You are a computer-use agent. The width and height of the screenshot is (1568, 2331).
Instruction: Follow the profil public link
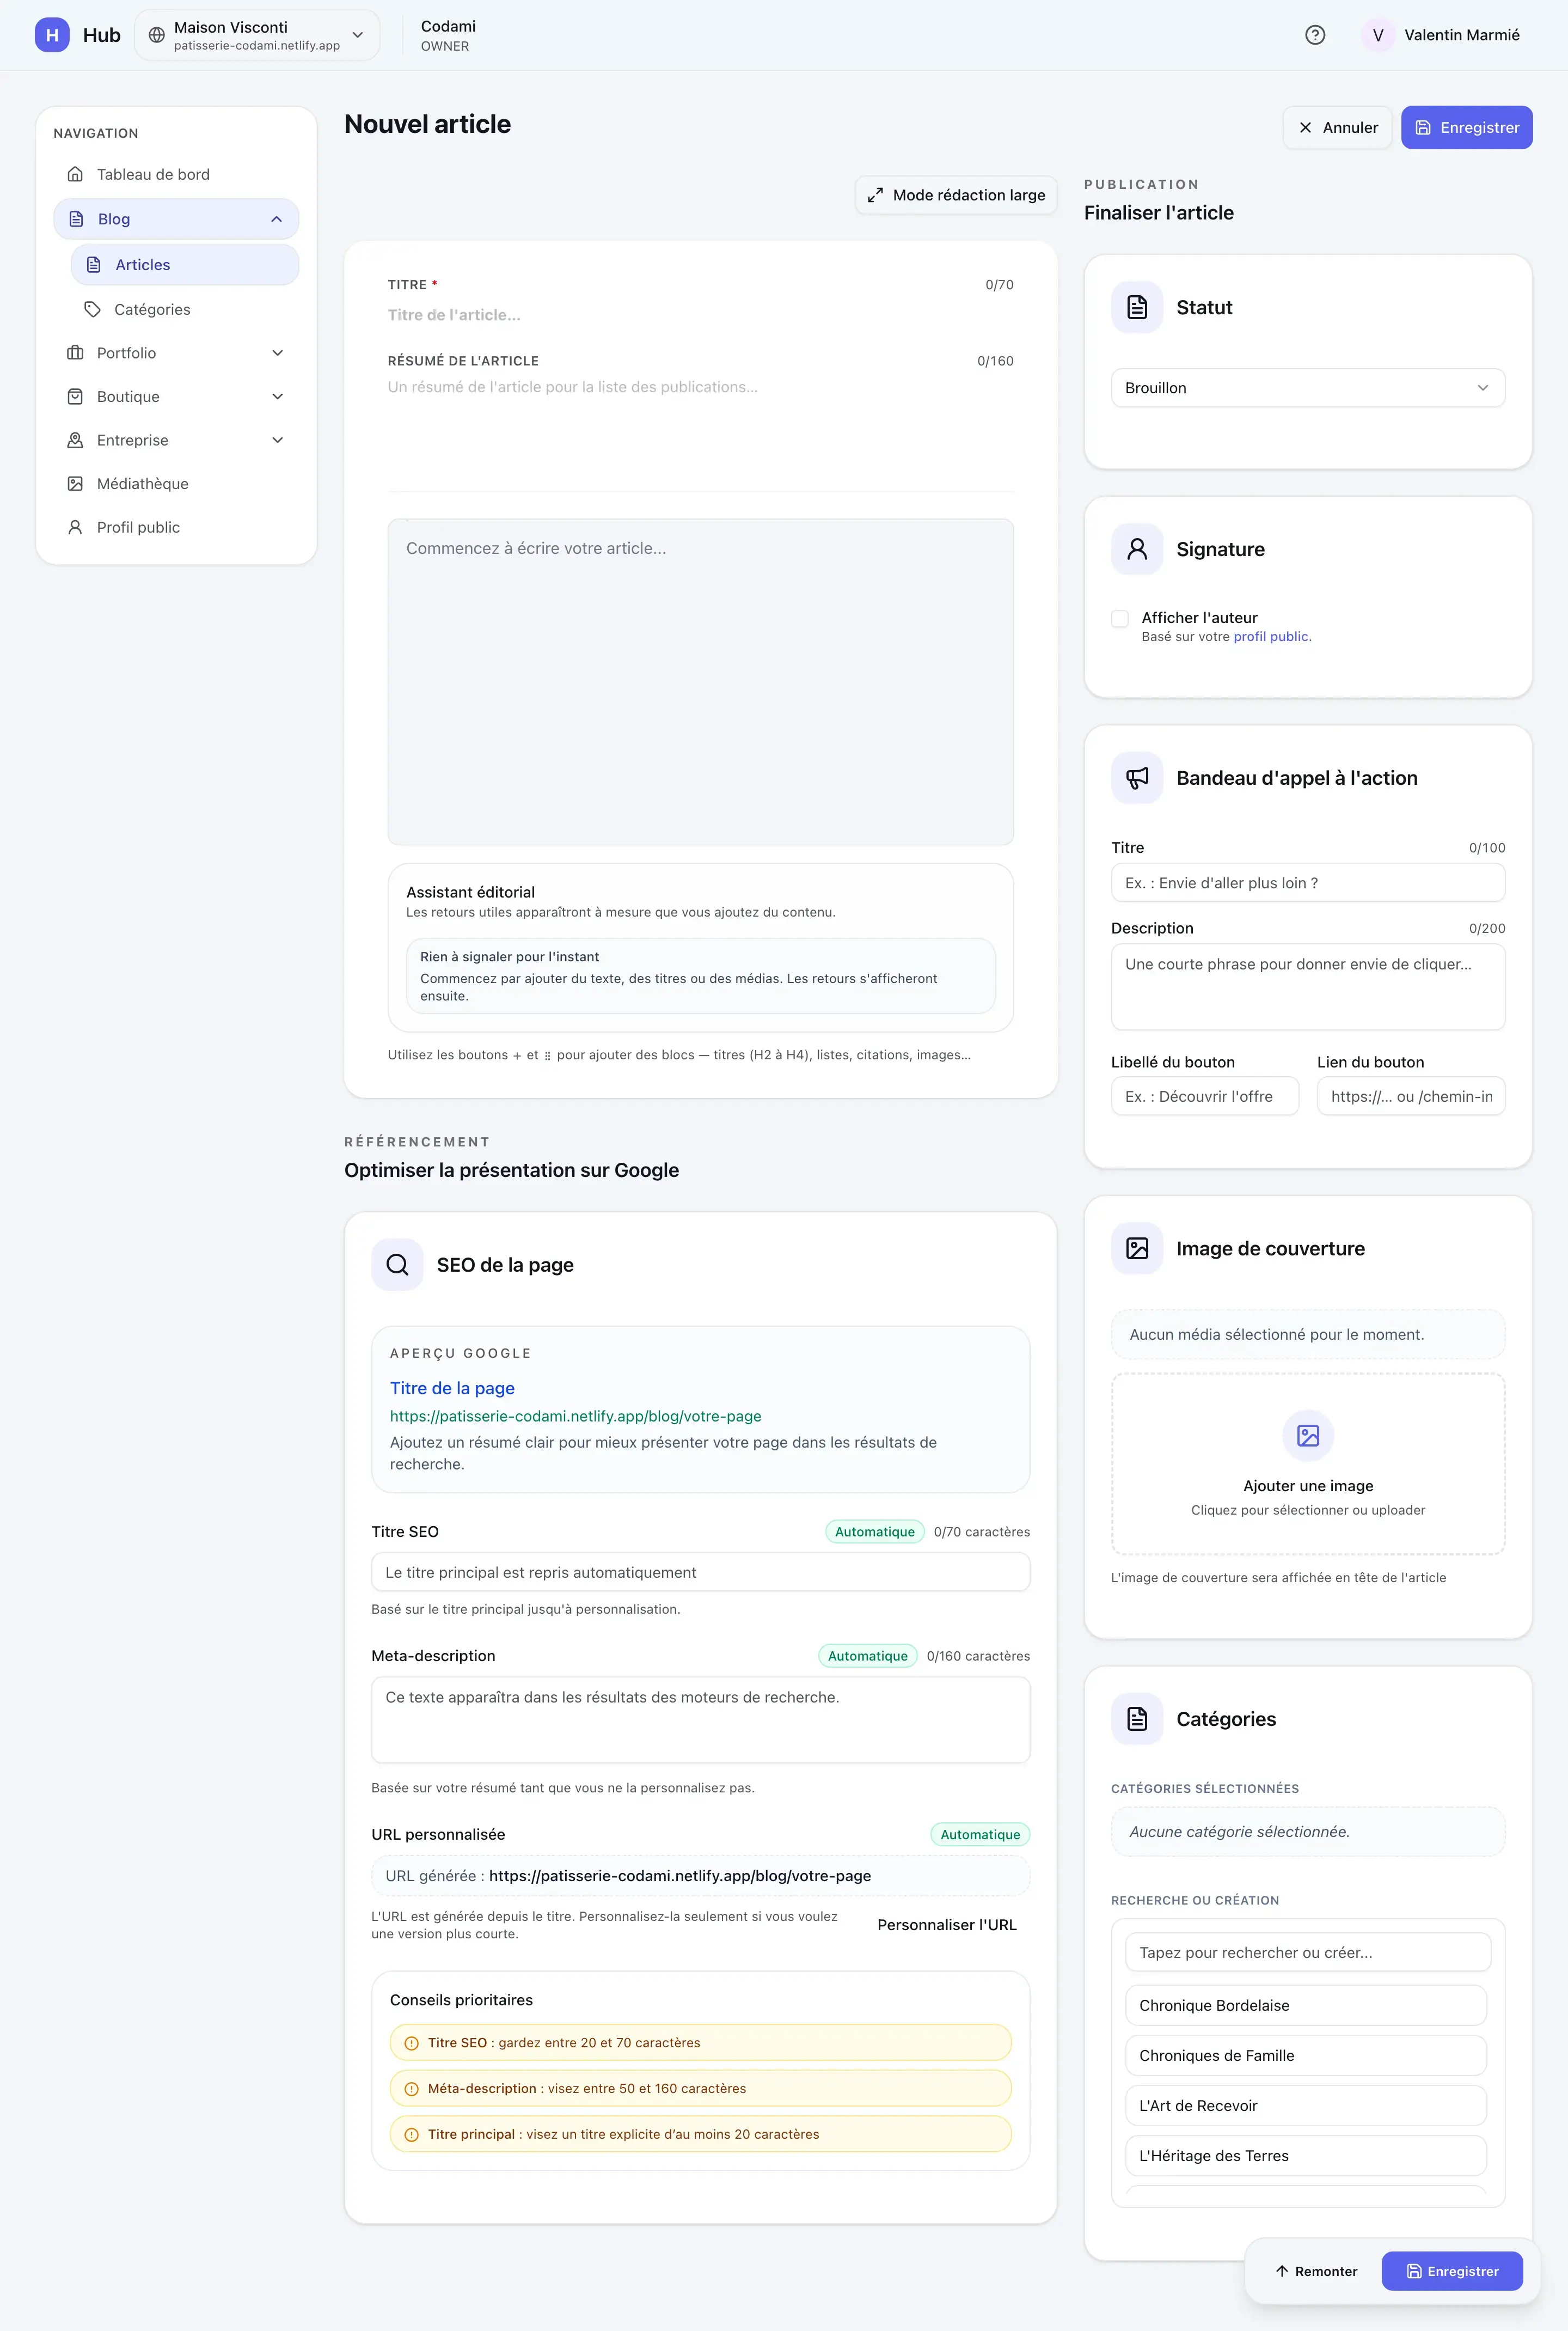point(1271,636)
